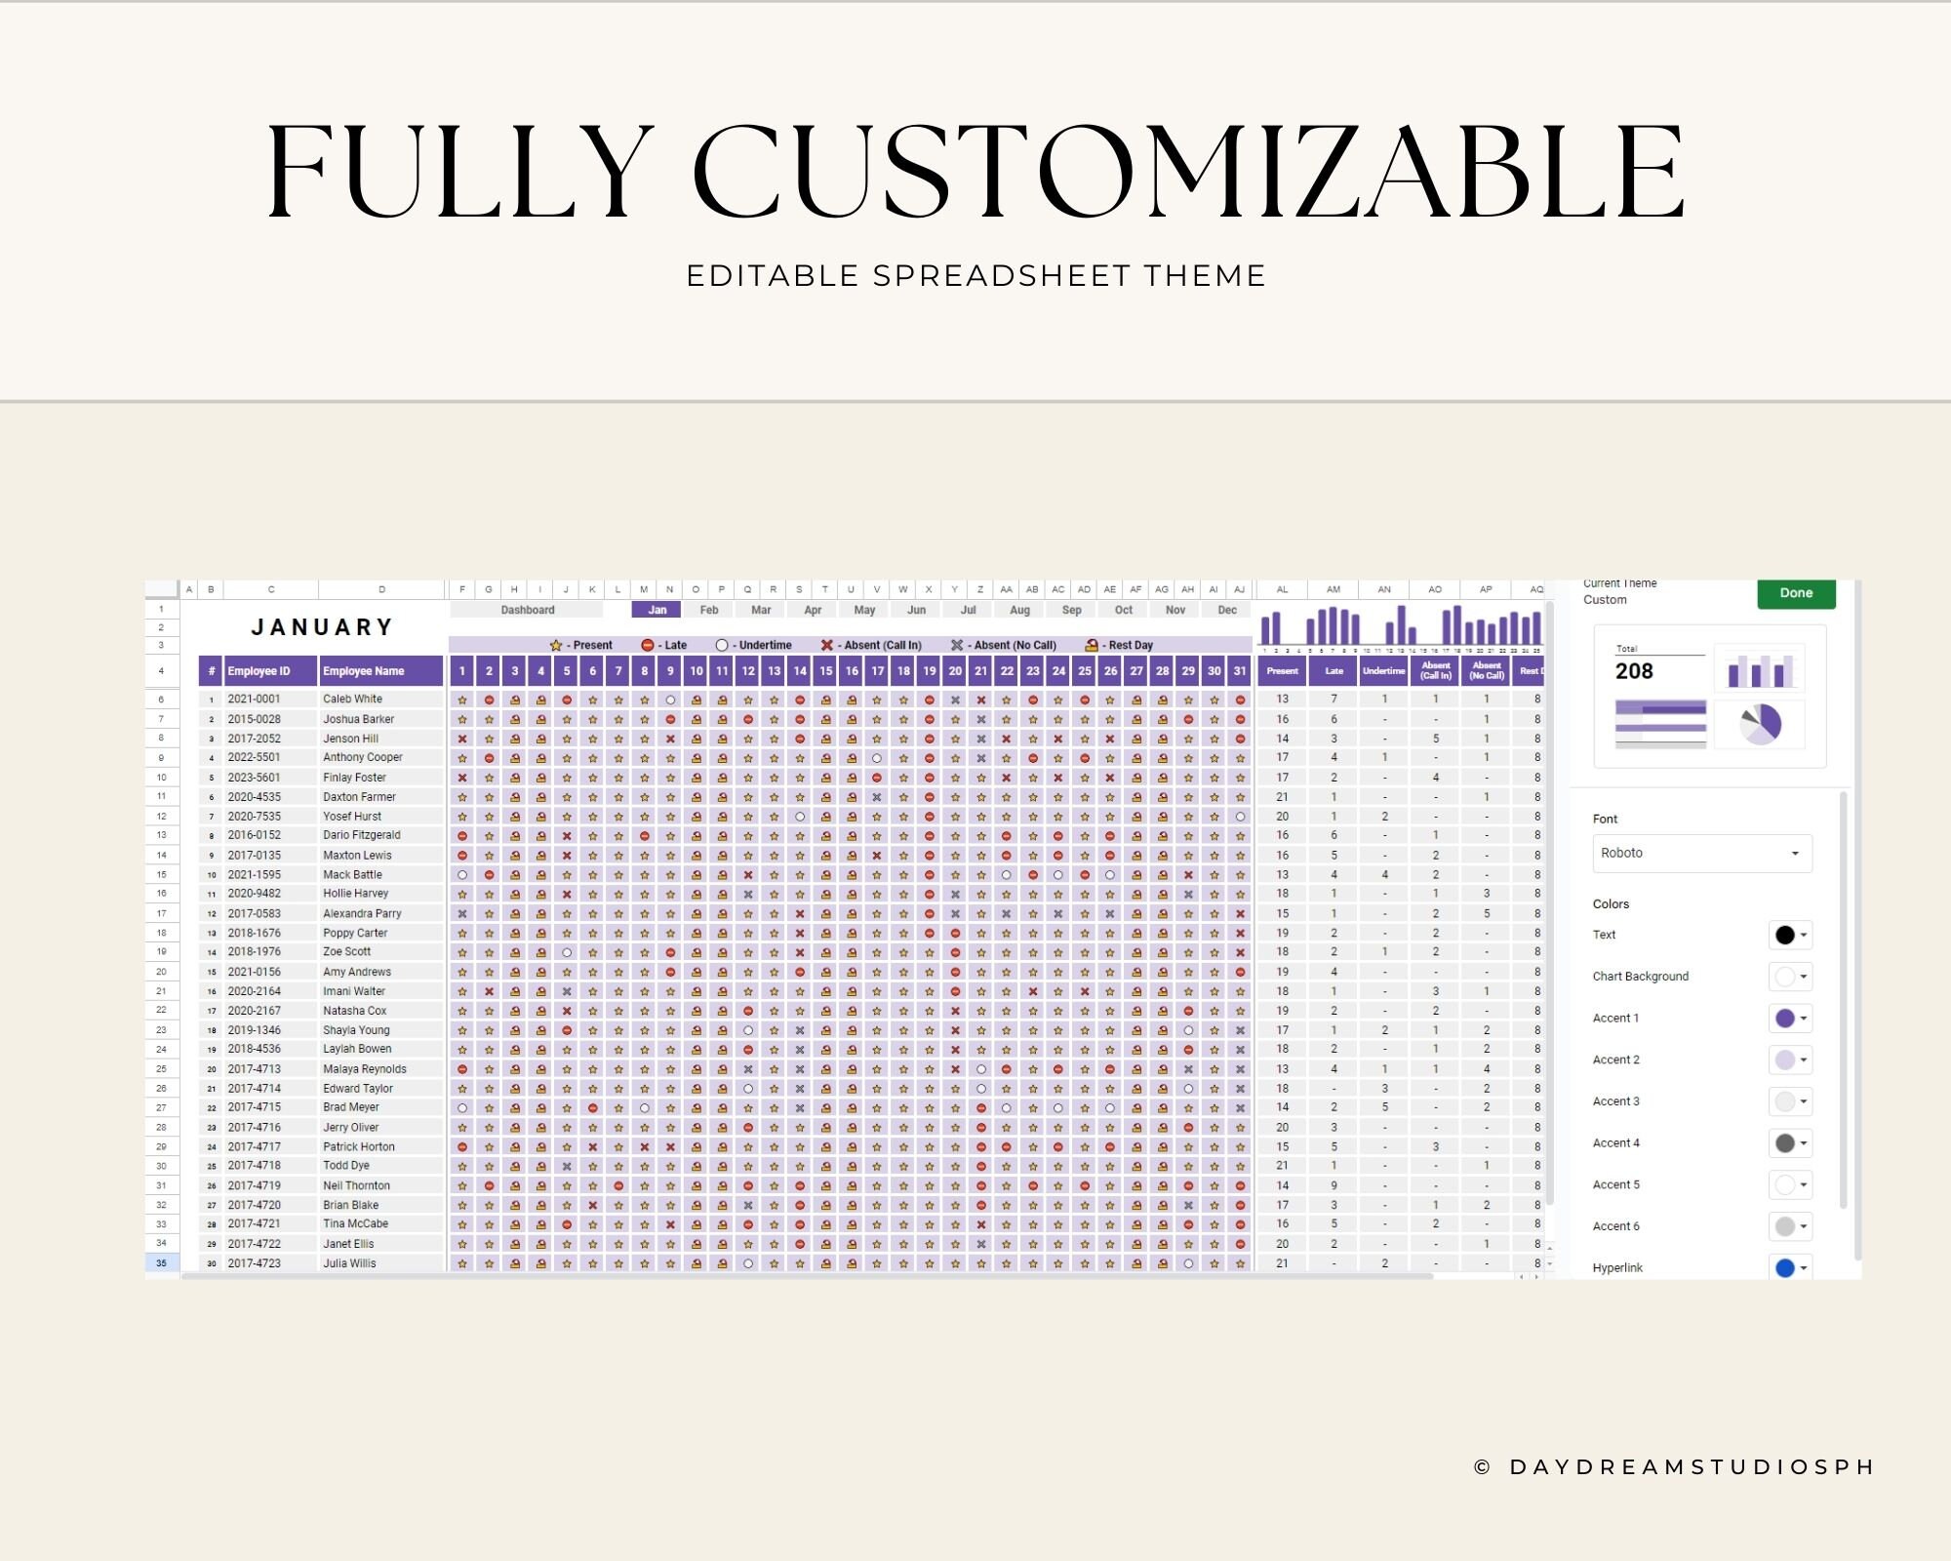Image resolution: width=1951 pixels, height=1561 pixels.
Task: Open the Dashboard tab
Action: coord(528,609)
